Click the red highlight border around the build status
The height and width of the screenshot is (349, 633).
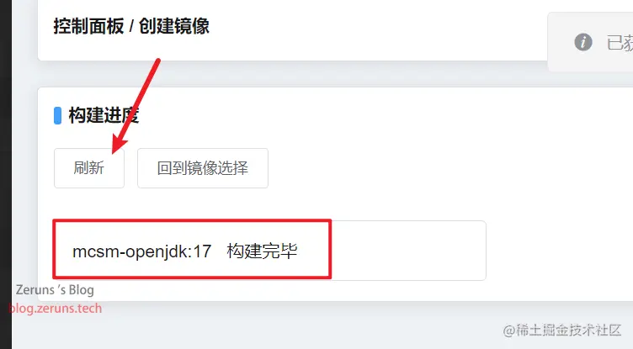click(x=192, y=220)
